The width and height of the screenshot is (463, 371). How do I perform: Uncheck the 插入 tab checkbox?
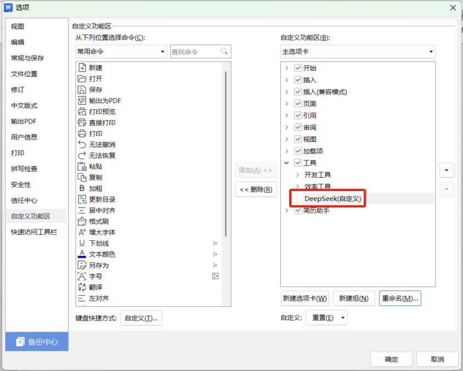pos(298,80)
